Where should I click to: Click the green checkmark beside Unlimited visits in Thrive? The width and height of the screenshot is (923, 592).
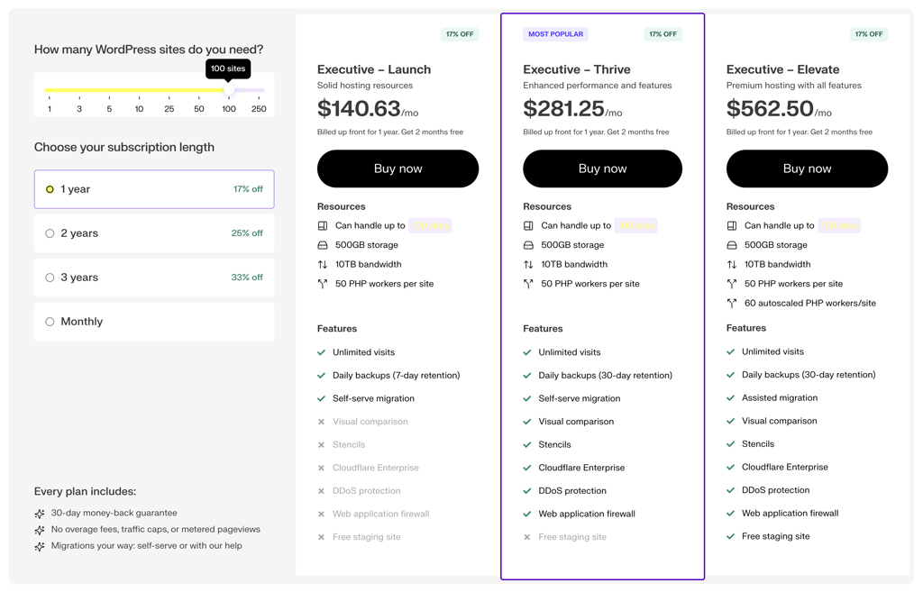[x=525, y=351]
